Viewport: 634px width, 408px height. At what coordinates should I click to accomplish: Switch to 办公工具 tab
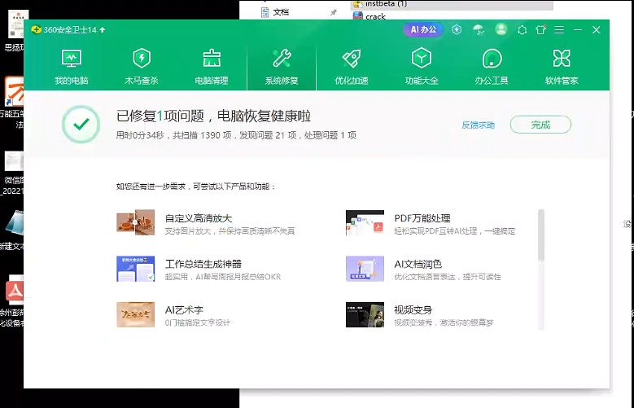[492, 67]
